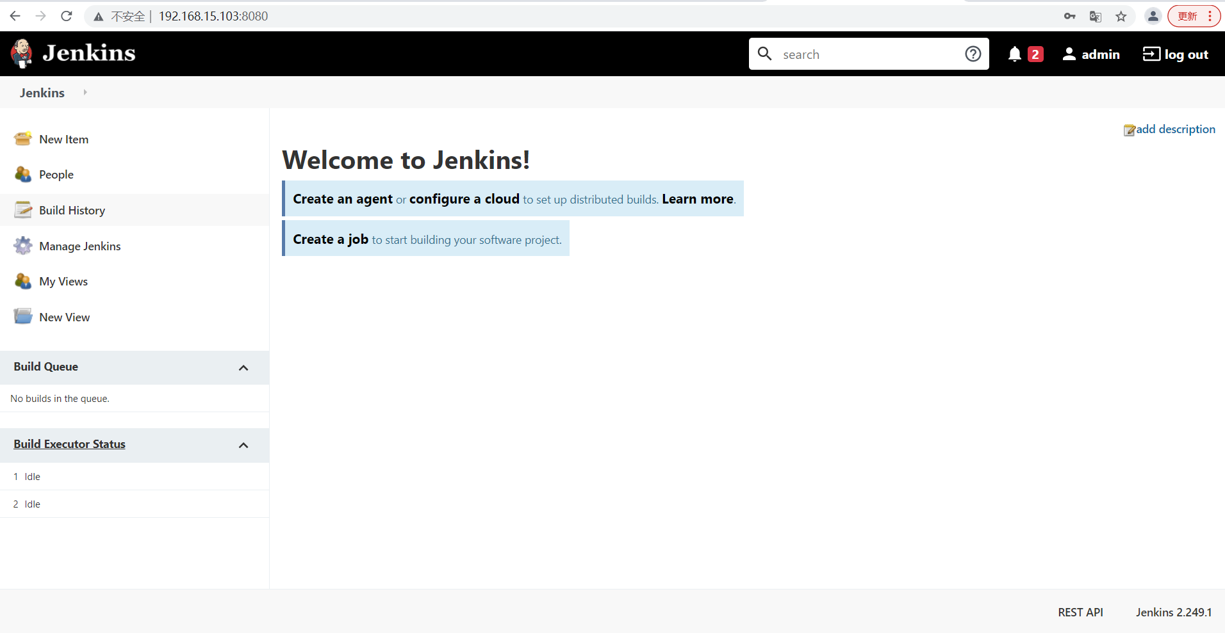Click the Create an agent link
1225x633 pixels.
(343, 199)
